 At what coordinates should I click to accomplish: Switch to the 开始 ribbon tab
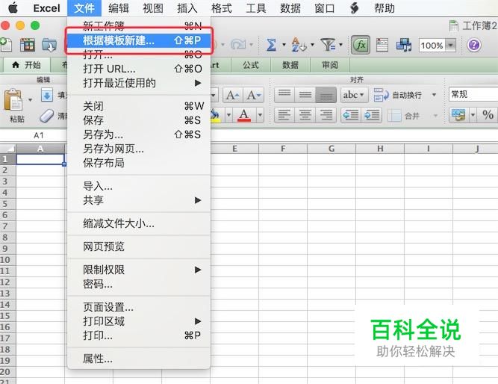(27, 65)
